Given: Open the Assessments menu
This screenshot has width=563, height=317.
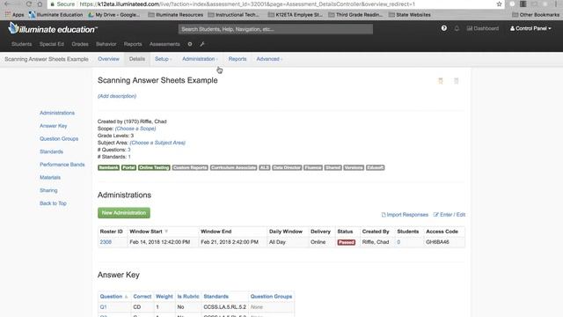Looking at the screenshot, I should 165,44.
